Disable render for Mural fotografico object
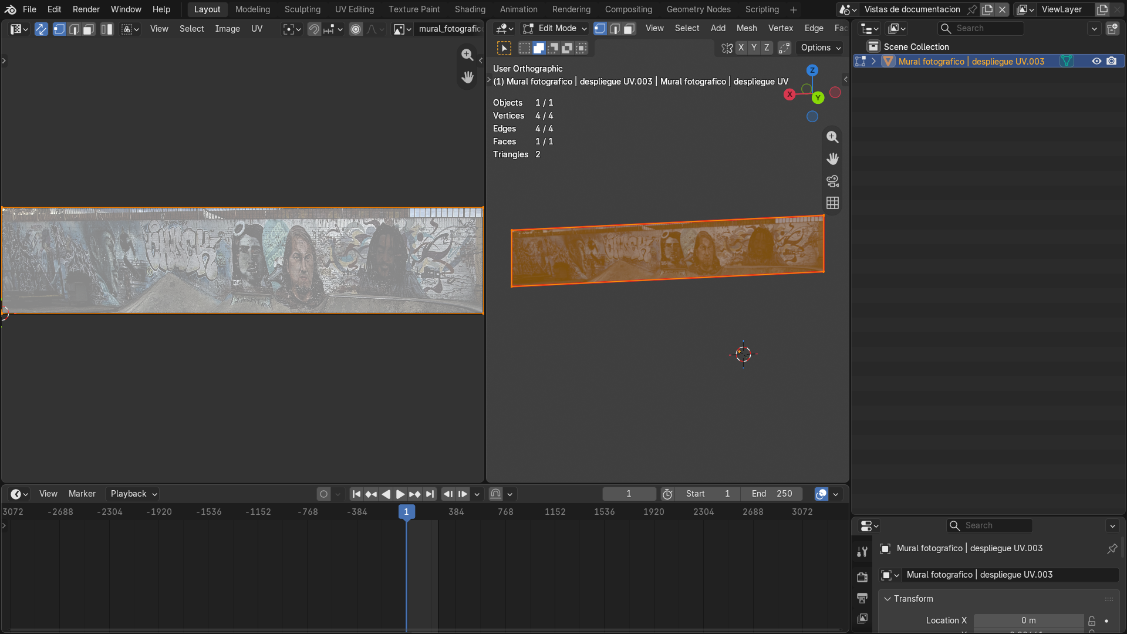The height and width of the screenshot is (634, 1127). (1111, 61)
